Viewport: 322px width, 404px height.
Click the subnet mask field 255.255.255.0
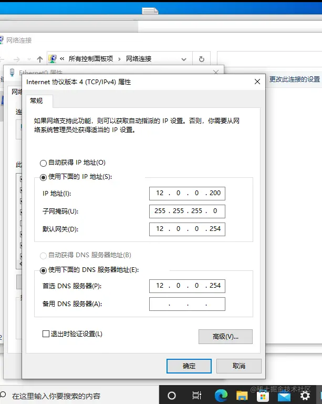[x=187, y=211]
